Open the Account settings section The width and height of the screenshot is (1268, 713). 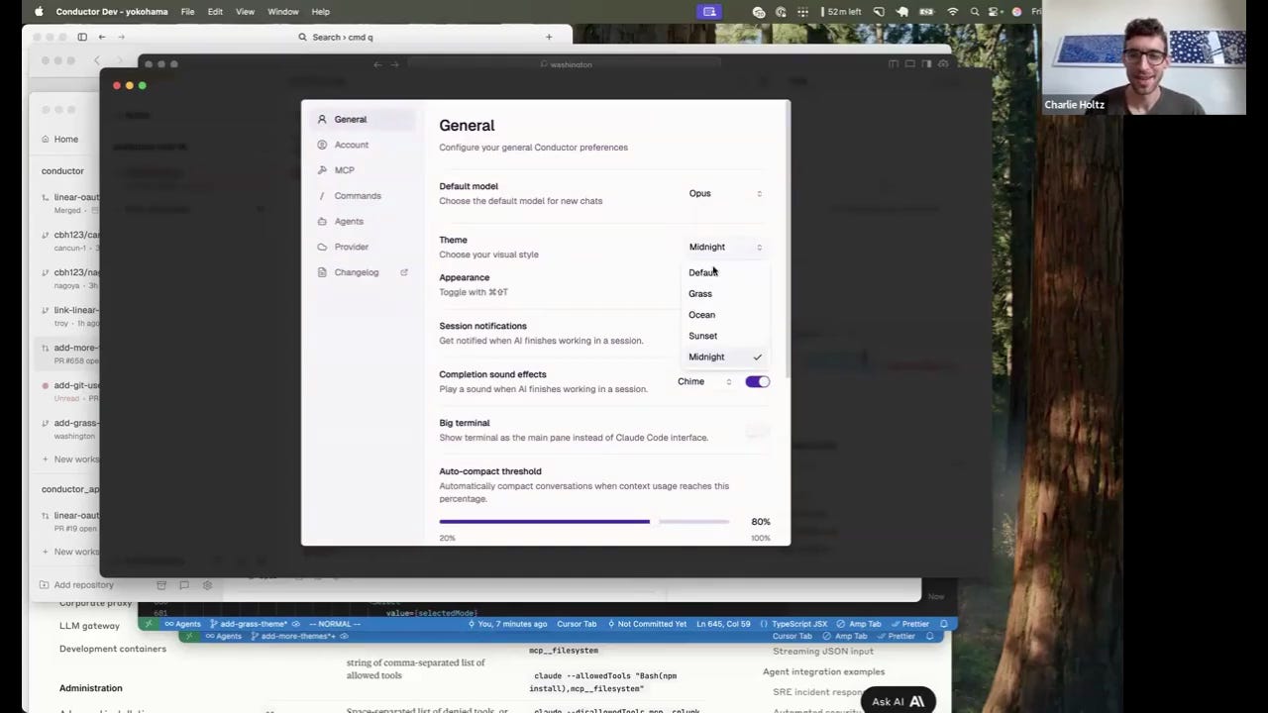click(363, 145)
